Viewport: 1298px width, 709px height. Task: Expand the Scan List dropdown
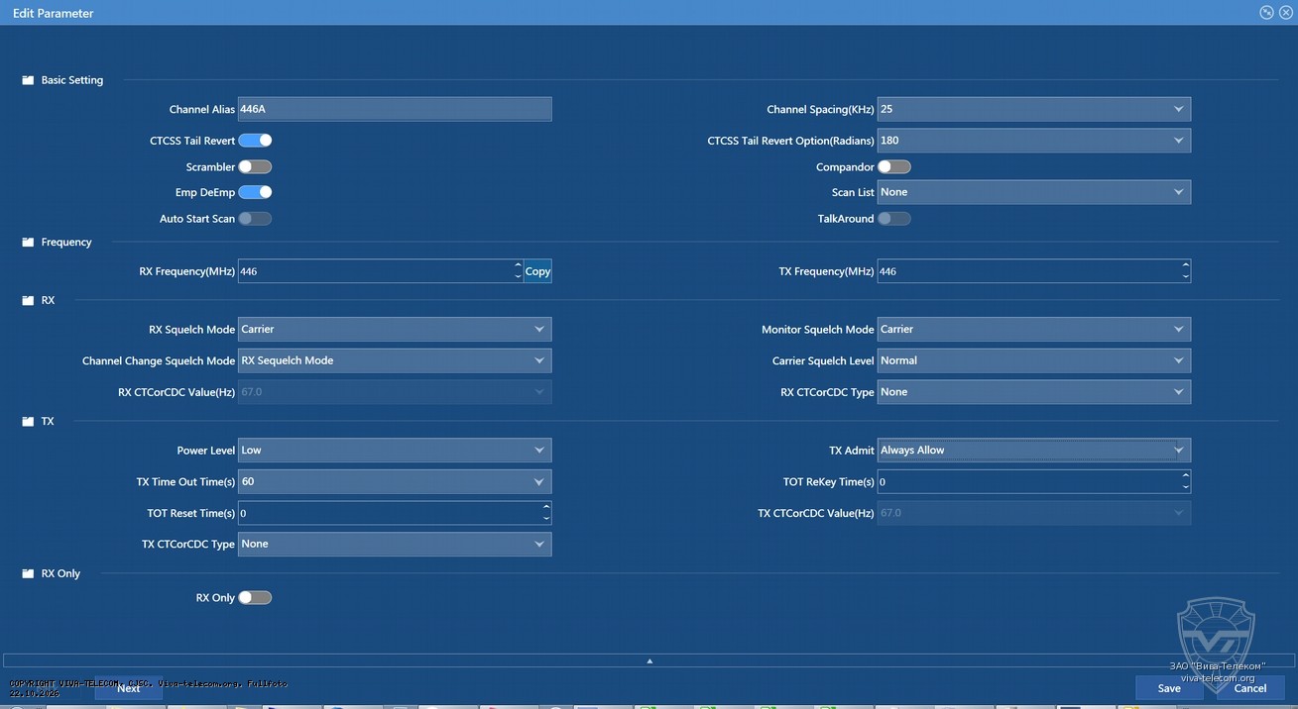1034,192
